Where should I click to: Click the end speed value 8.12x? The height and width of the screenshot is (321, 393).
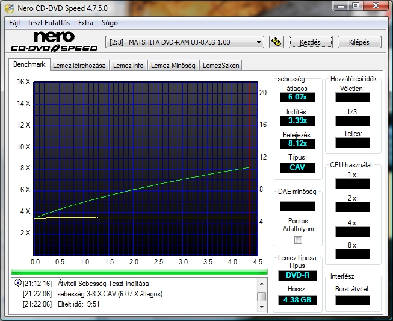297,143
